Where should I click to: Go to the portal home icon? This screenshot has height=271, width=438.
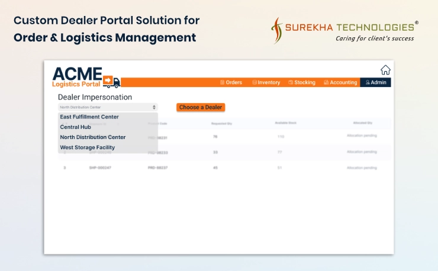(x=385, y=70)
